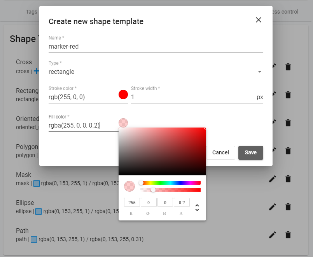Delete the Mask shape template
The height and width of the screenshot is (257, 313).
(x=288, y=178)
